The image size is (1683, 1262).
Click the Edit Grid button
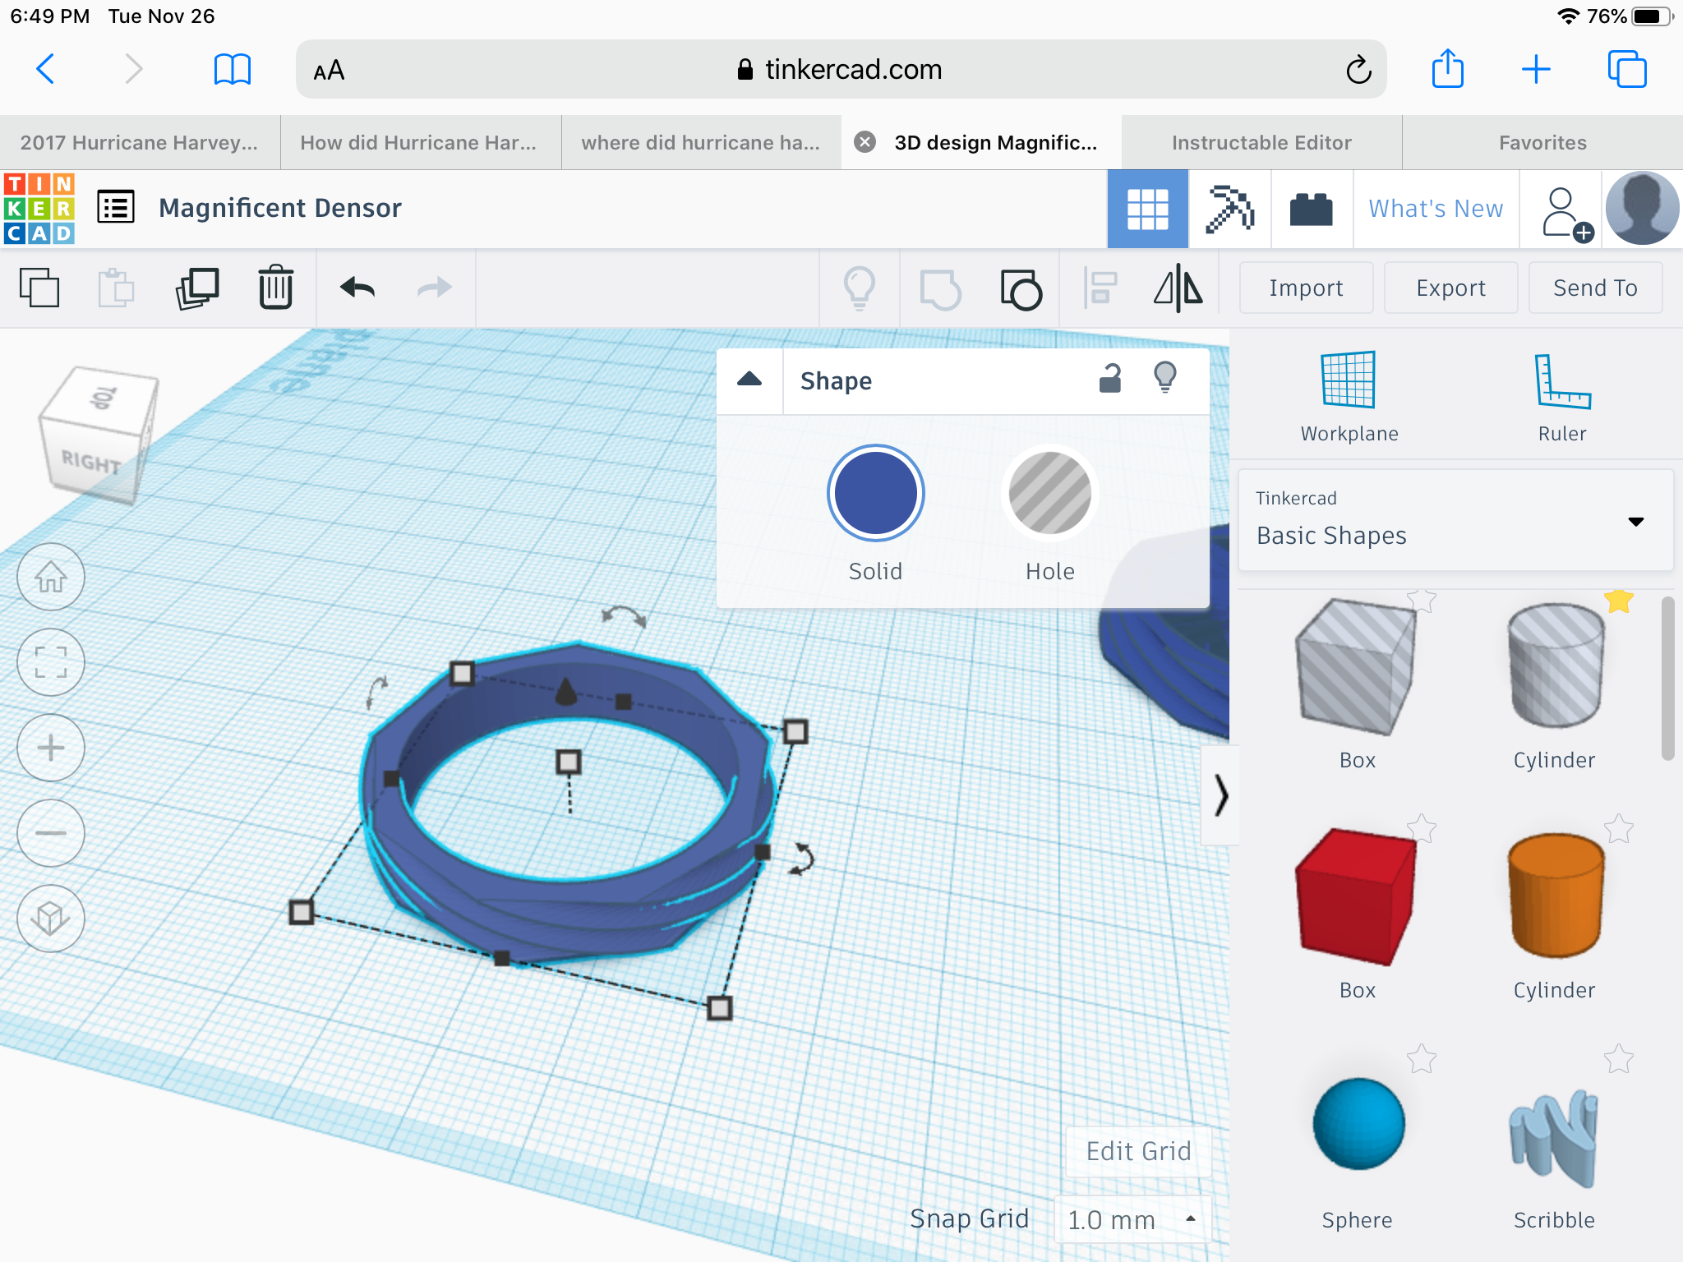[x=1138, y=1151]
